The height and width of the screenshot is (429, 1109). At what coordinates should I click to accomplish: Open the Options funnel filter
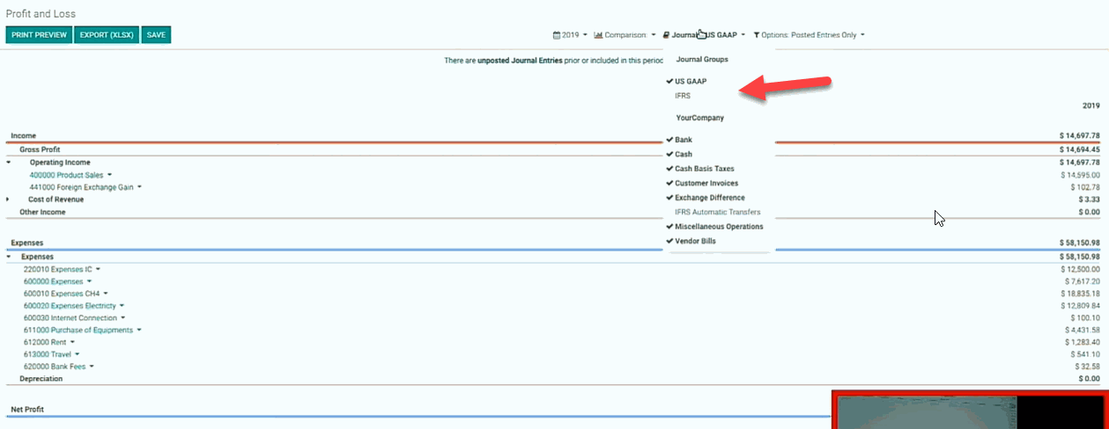coord(809,35)
